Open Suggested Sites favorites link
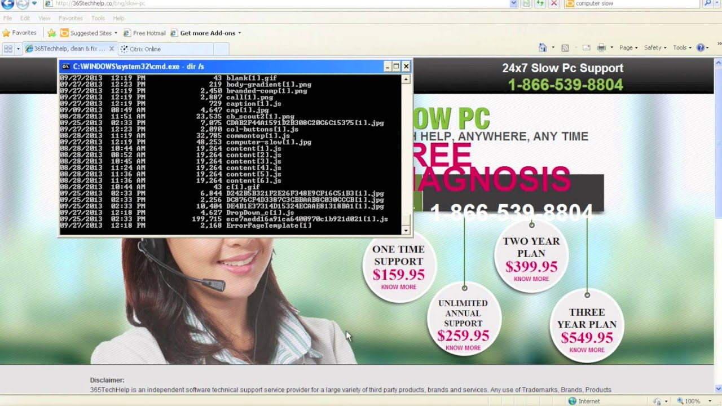Image resolution: width=722 pixels, height=406 pixels. pyautogui.click(x=89, y=33)
